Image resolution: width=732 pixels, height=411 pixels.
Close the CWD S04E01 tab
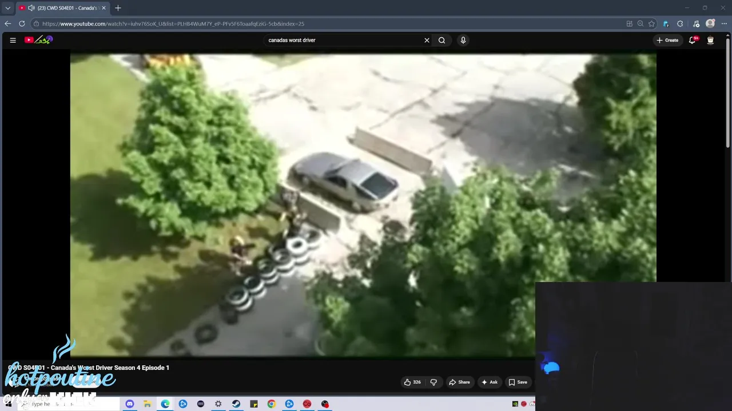(104, 8)
